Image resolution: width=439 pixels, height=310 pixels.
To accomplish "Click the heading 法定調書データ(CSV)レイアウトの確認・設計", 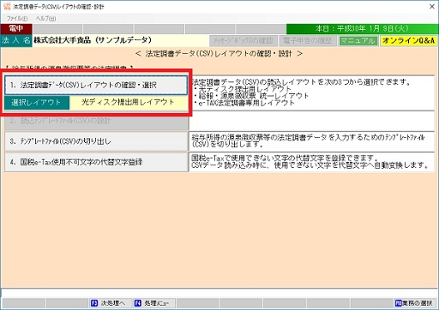I will [x=219, y=54].
